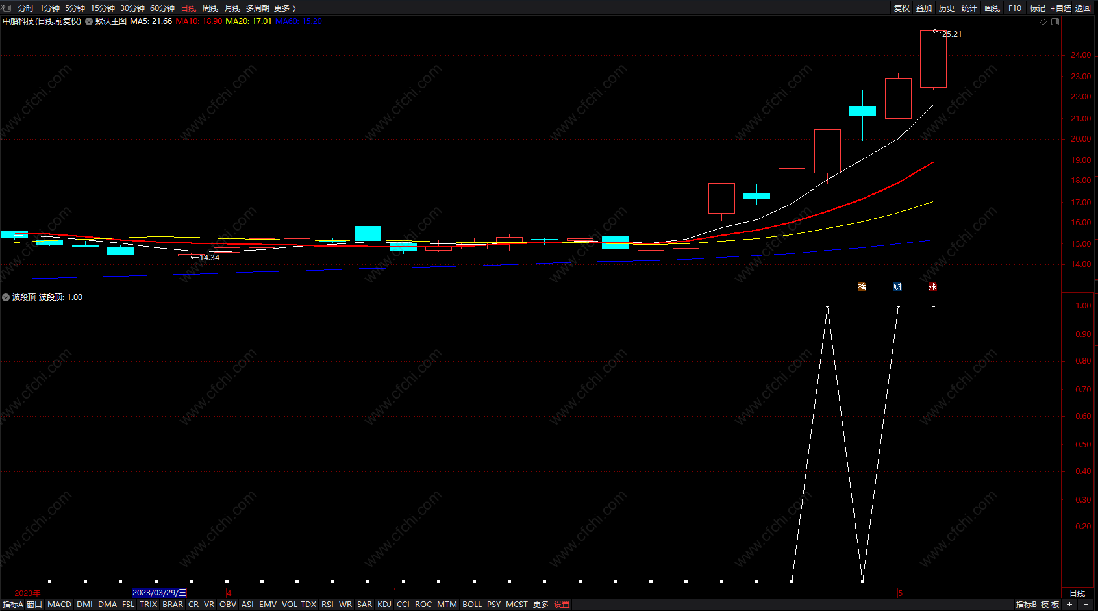Activate 画线 drawing tools

[992, 8]
